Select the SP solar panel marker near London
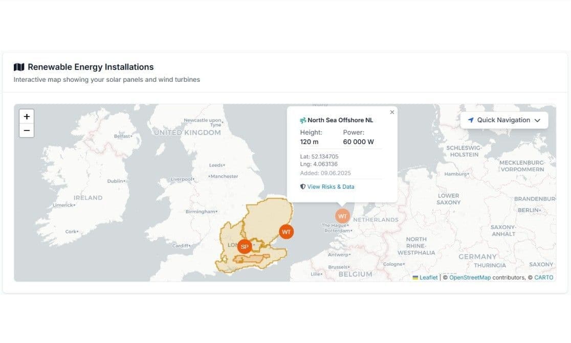This screenshot has width=571, height=343. click(x=244, y=246)
